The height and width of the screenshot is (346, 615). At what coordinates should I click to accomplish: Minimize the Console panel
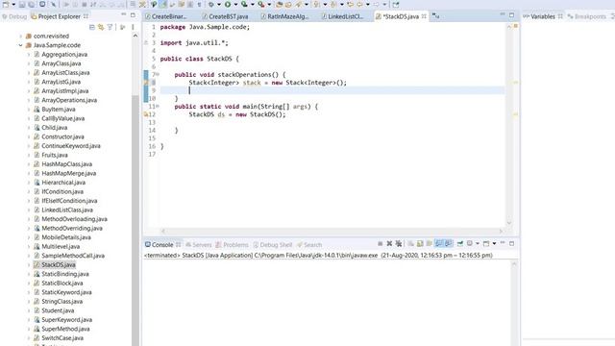point(503,243)
